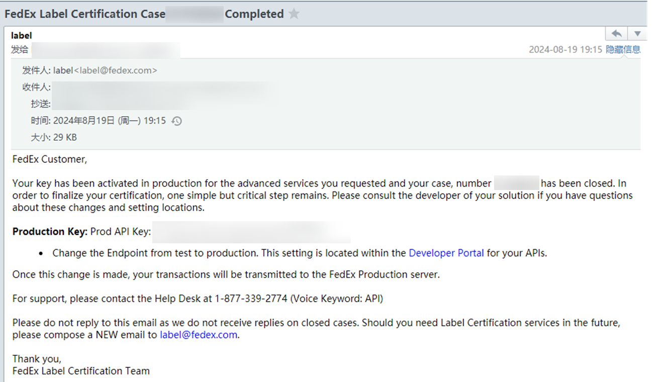Click the 2024-08-19 19:15 timestamp at top right
Screen dimensions: 669x382
pyautogui.click(x=565, y=49)
